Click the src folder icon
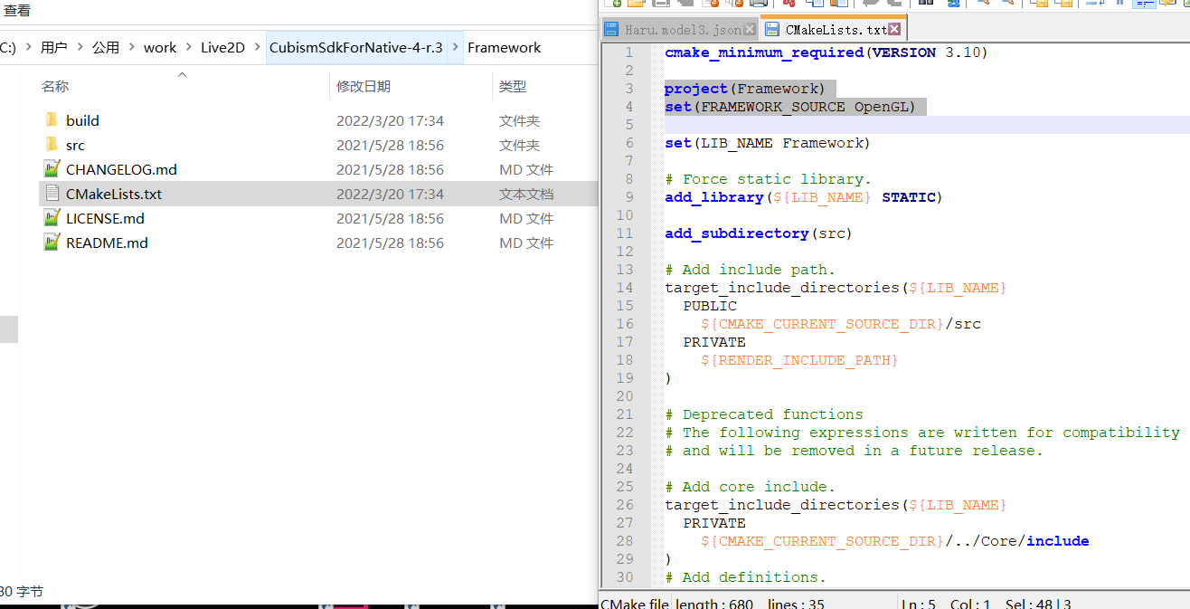The height and width of the screenshot is (609, 1190). click(x=52, y=145)
